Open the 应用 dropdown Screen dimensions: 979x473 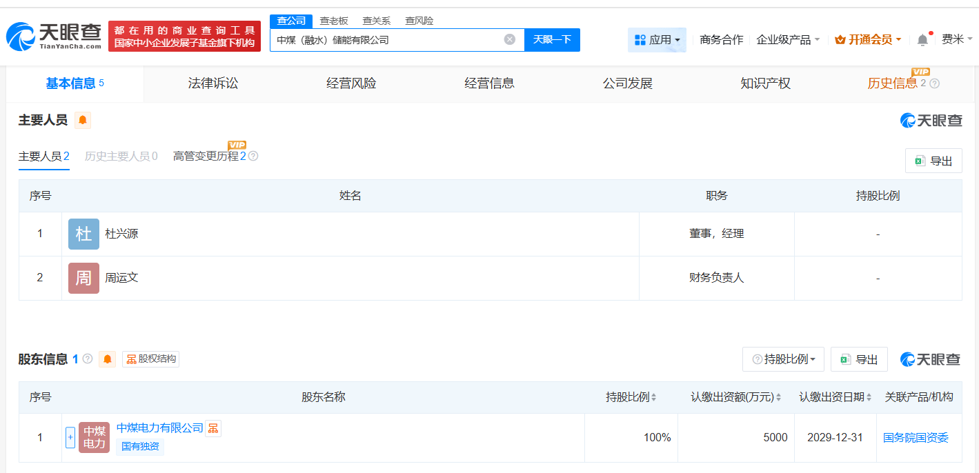point(657,39)
